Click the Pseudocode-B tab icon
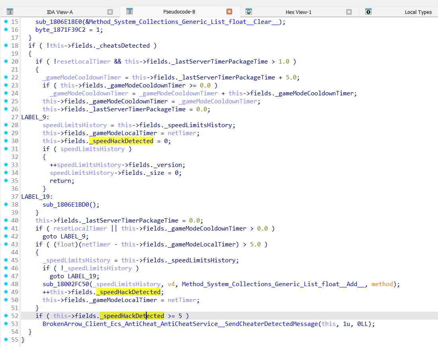The image size is (438, 347). click(x=130, y=12)
